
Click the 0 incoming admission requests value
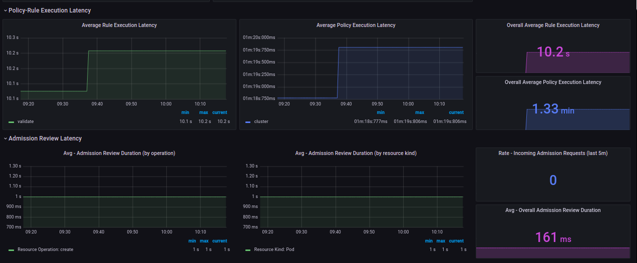click(553, 180)
